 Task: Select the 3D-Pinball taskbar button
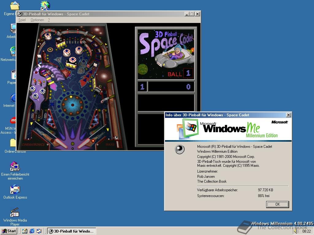tap(72, 231)
